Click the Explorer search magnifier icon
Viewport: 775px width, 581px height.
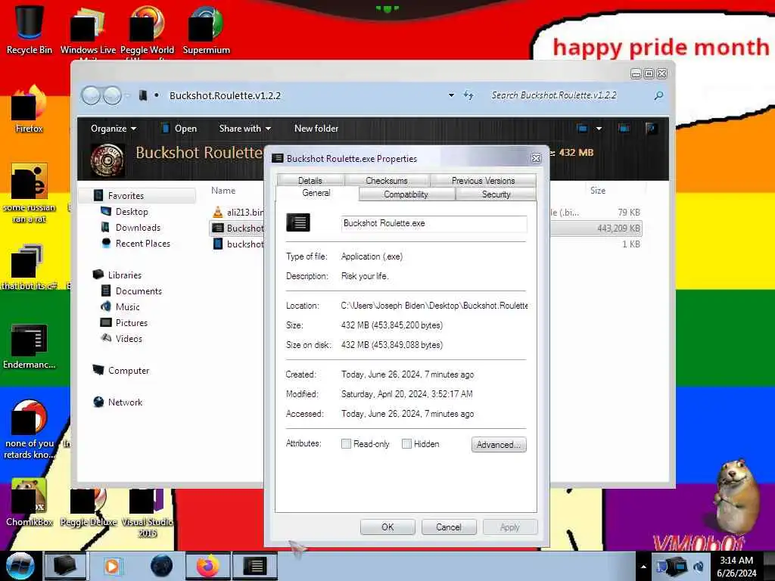[x=658, y=95]
